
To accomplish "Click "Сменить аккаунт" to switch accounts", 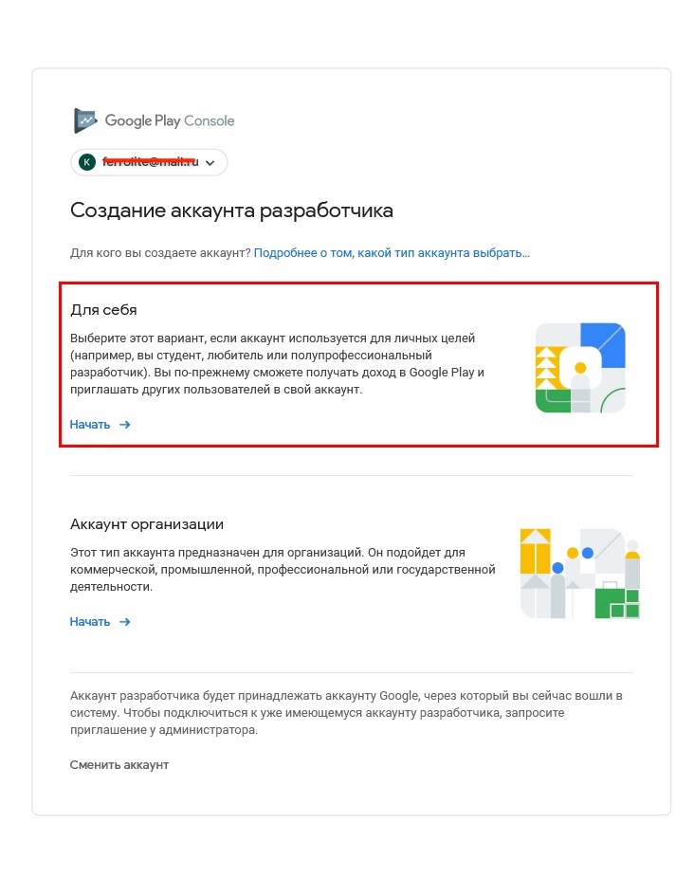I will (x=119, y=764).
